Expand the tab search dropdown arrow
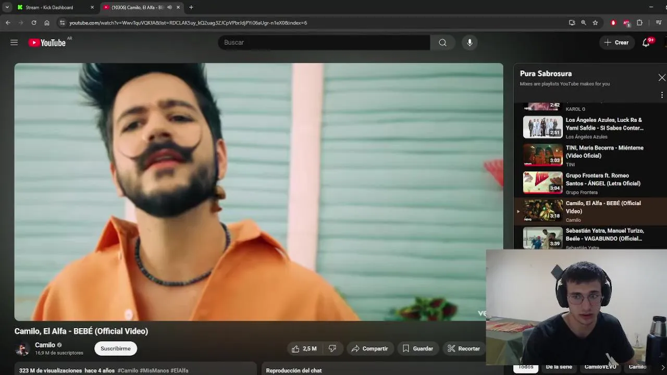This screenshot has width=667, height=375. pyautogui.click(x=7, y=7)
